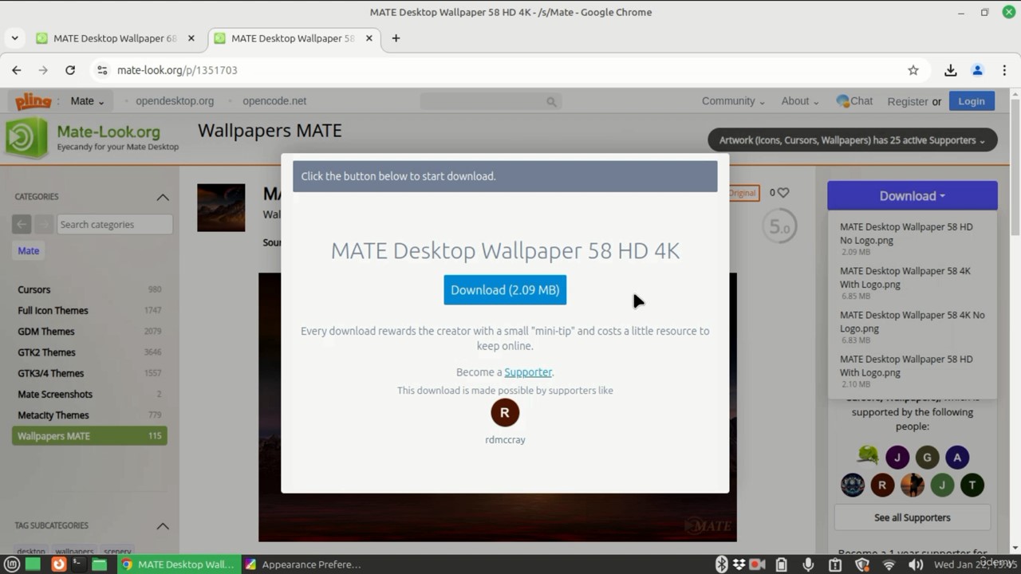Image resolution: width=1021 pixels, height=574 pixels.
Task: Click the green leaf supporter avatar
Action: click(x=868, y=456)
